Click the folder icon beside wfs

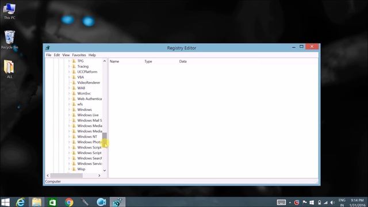point(74,104)
